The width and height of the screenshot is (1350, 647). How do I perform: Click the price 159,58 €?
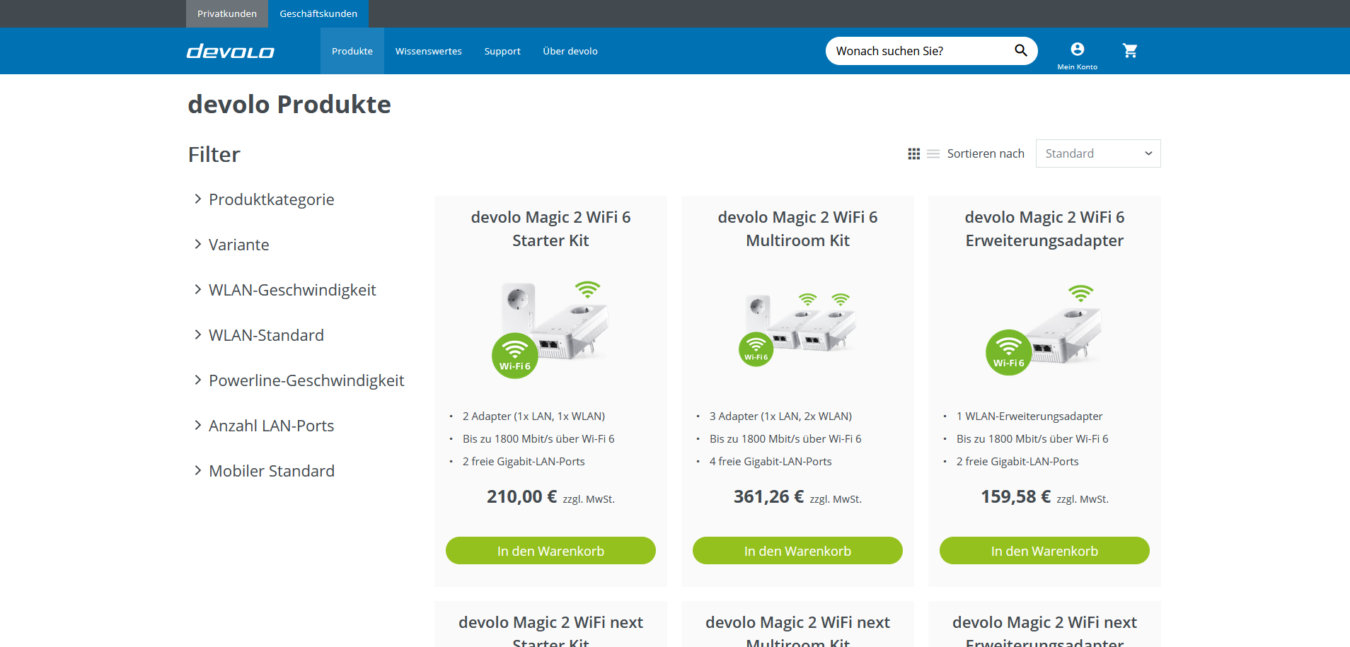[1015, 497]
